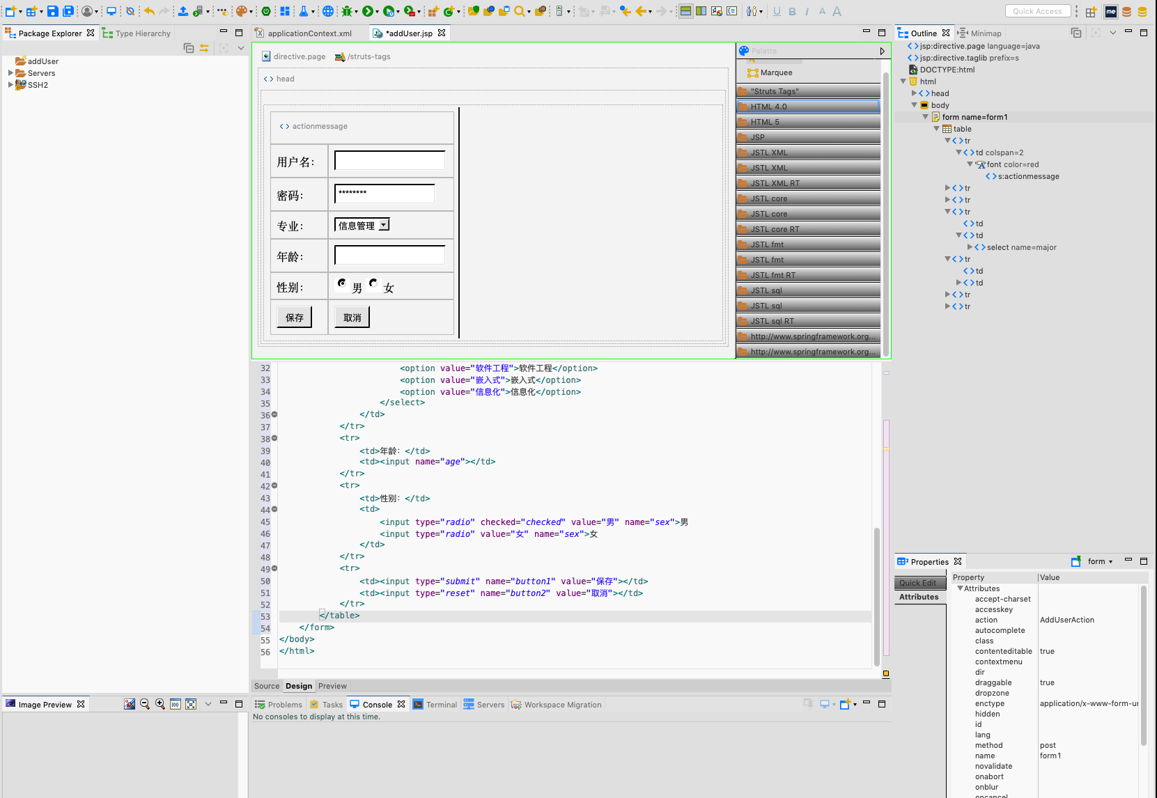1157x798 pixels.
Task: Switch to the MyEclipse 'me' perspective icon
Action: [1111, 11]
